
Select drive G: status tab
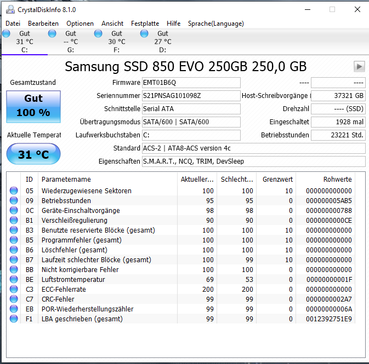point(71,42)
